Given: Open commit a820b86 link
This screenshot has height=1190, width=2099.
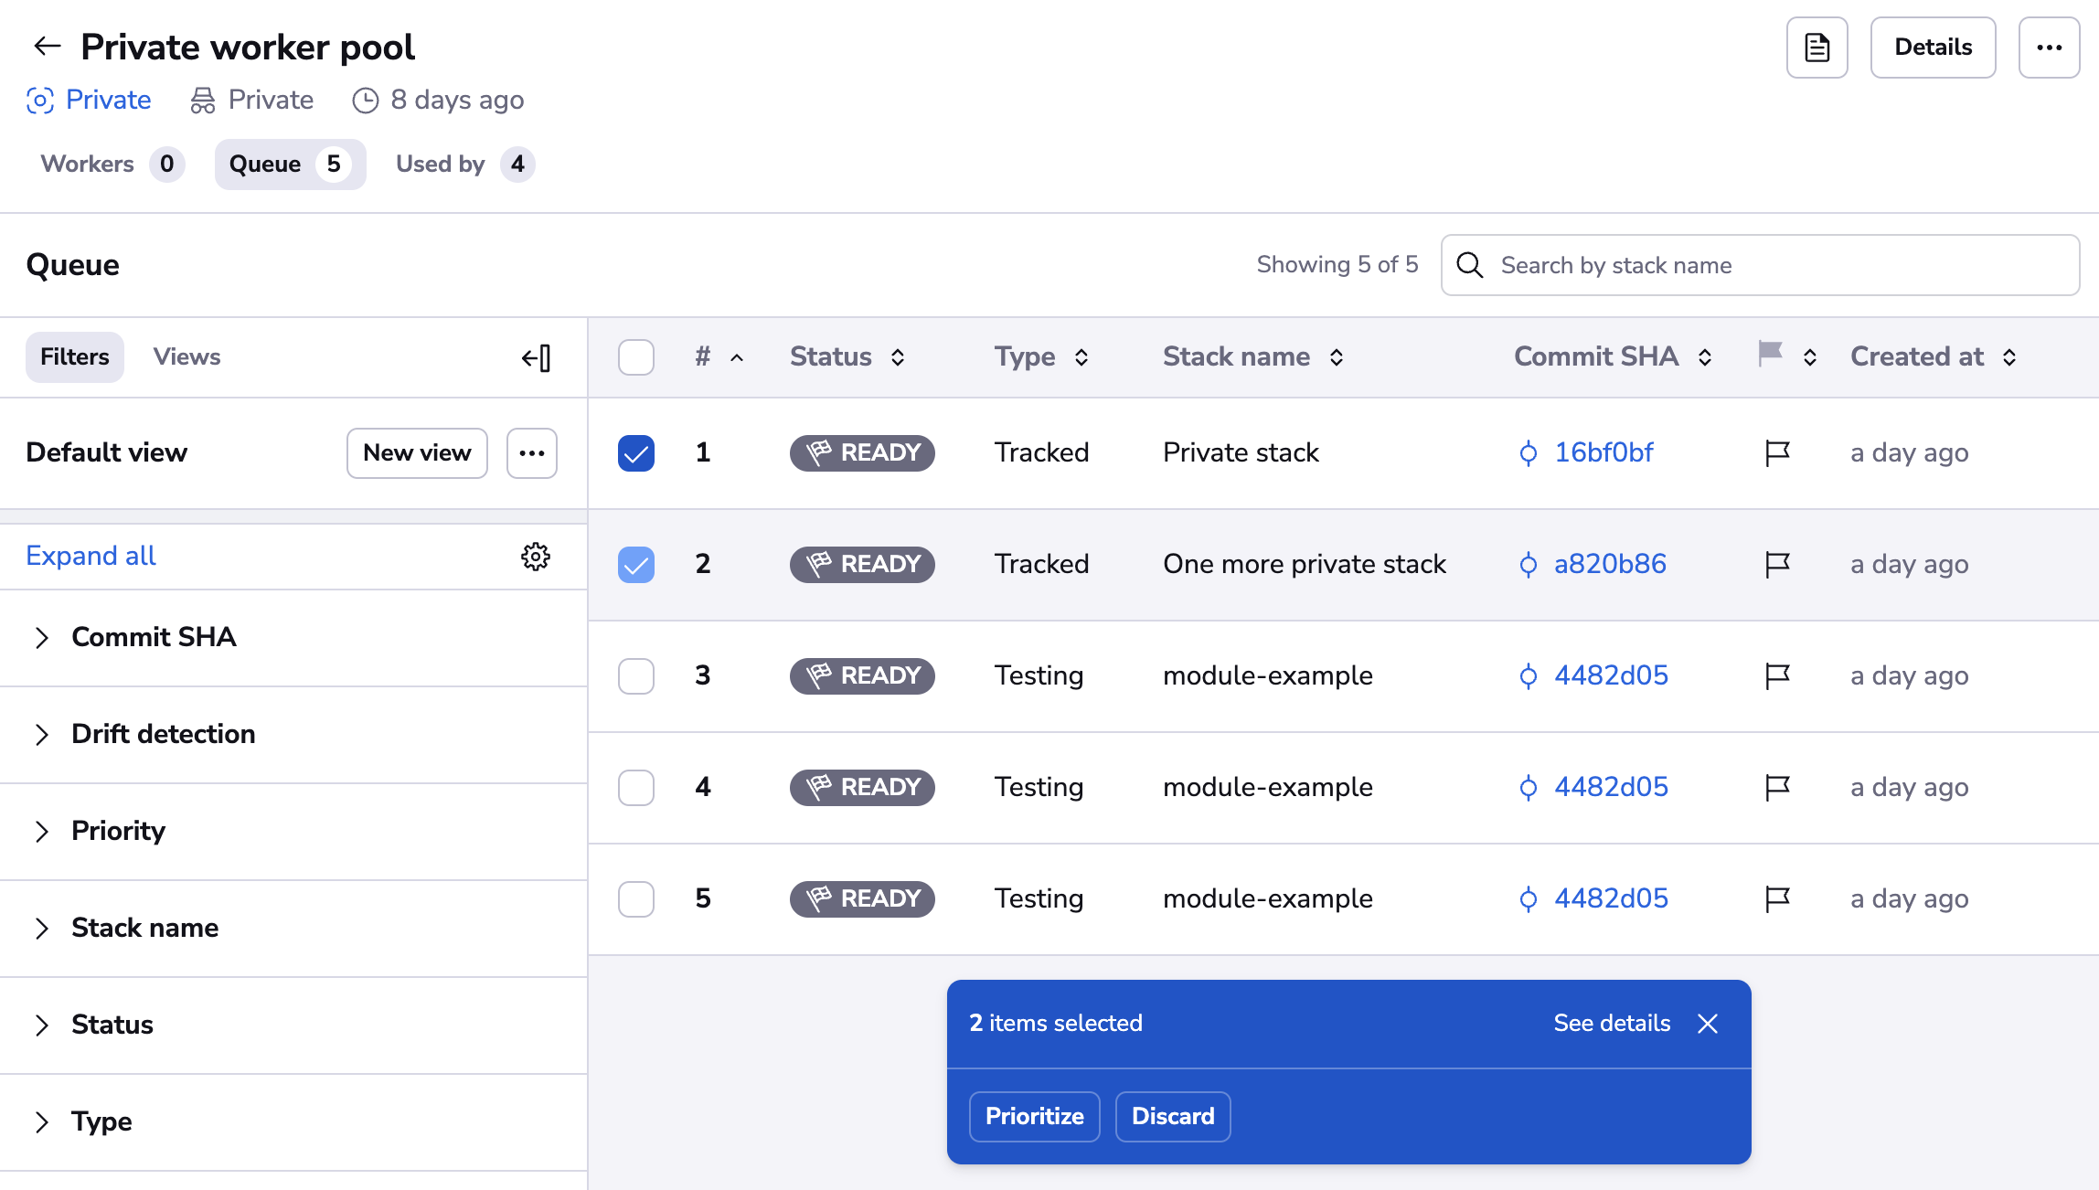Looking at the screenshot, I should pos(1610,564).
